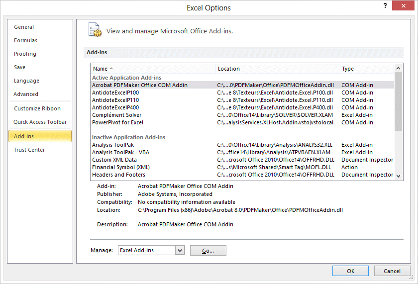Open the Formulas options category
Image resolution: width=418 pixels, height=284 pixels.
click(40, 40)
